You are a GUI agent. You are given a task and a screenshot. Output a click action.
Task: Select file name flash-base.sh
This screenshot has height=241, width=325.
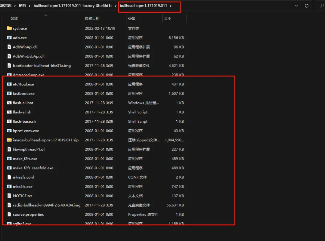[x=24, y=122]
